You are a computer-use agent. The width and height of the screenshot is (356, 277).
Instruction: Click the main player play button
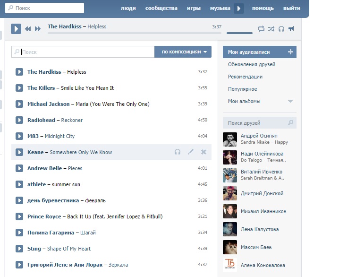tap(16, 29)
